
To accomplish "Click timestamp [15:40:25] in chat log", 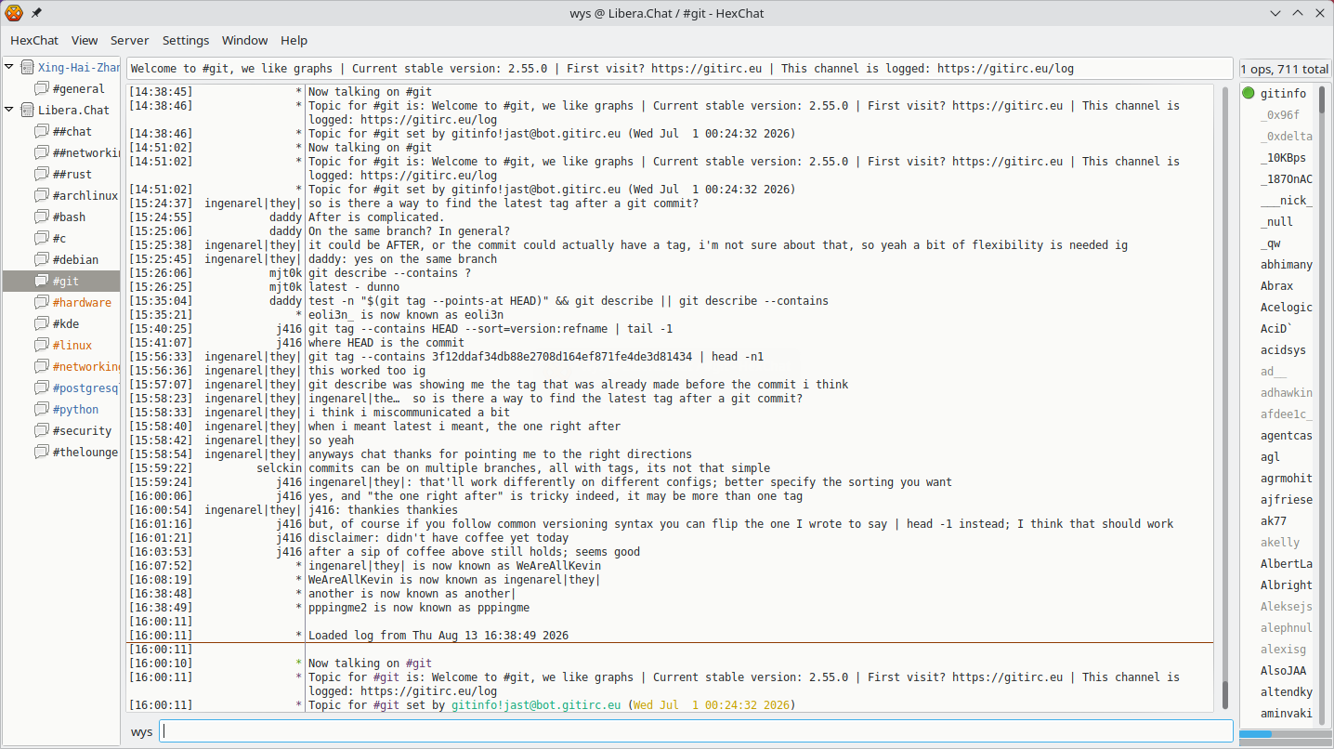I will click(161, 329).
